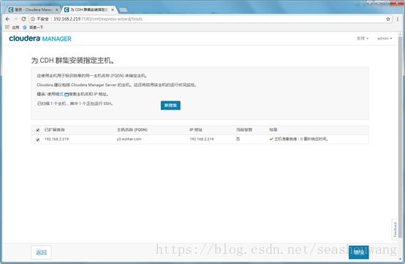Click the browser forward arrow

pos(15,19)
